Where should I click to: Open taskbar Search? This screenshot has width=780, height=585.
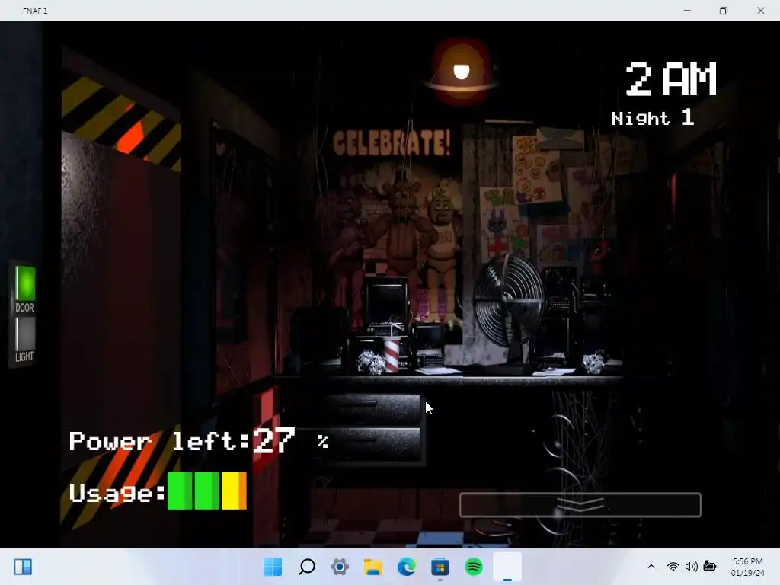coord(307,567)
